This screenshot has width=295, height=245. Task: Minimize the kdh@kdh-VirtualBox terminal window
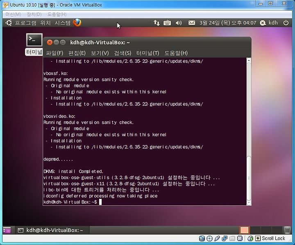[x=56, y=42]
